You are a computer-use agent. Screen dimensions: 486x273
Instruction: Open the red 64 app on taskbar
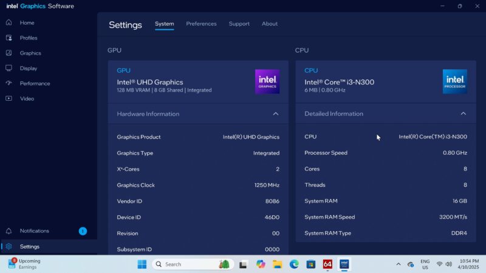327,265
